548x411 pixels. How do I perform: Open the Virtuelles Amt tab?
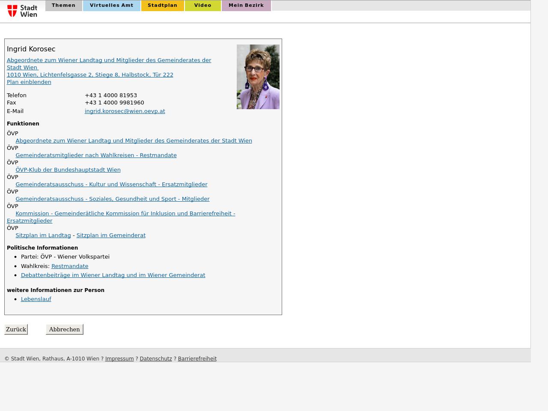click(111, 6)
